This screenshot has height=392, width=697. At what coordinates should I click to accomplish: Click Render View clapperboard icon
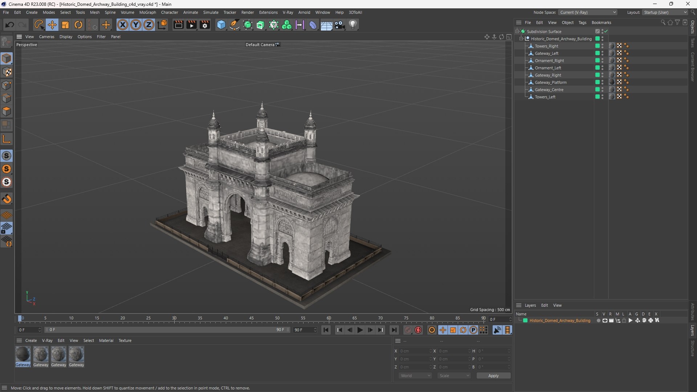tap(178, 25)
